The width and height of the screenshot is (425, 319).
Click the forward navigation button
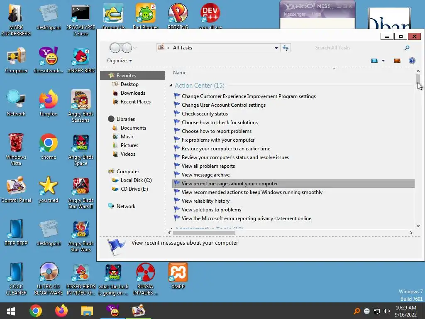(127, 48)
